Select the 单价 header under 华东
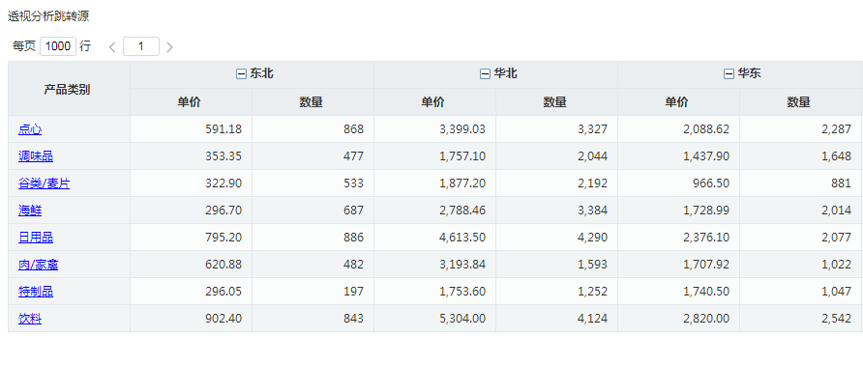863x366 pixels. (x=678, y=102)
